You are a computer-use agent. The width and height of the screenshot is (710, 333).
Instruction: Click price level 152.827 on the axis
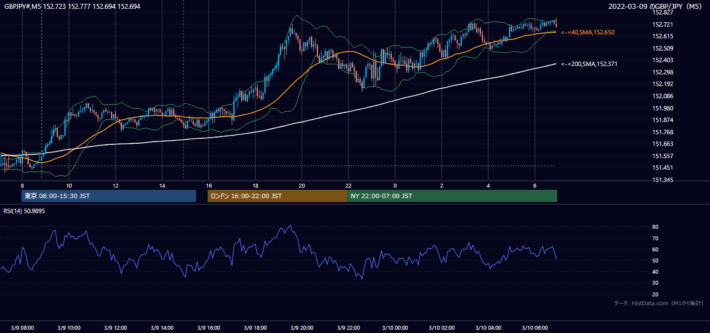pos(662,12)
